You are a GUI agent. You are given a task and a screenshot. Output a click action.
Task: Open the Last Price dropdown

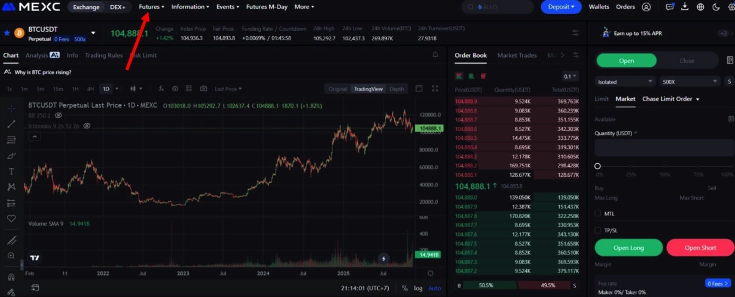pyautogui.click(x=228, y=89)
